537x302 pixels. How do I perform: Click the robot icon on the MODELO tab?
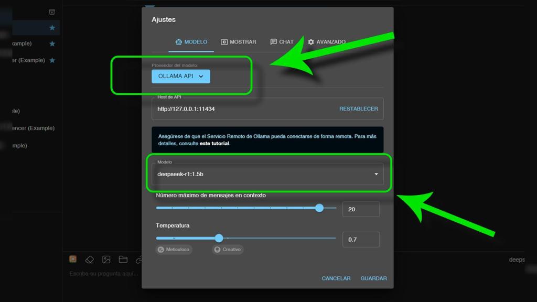(179, 41)
